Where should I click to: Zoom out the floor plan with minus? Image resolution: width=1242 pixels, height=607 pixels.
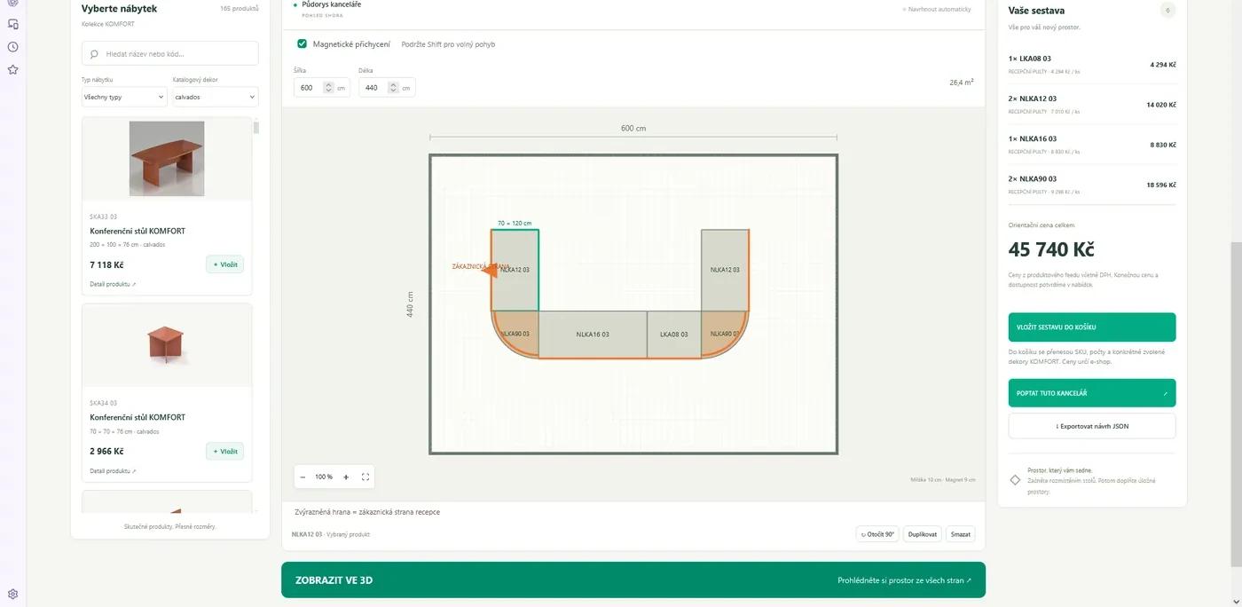pos(303,477)
